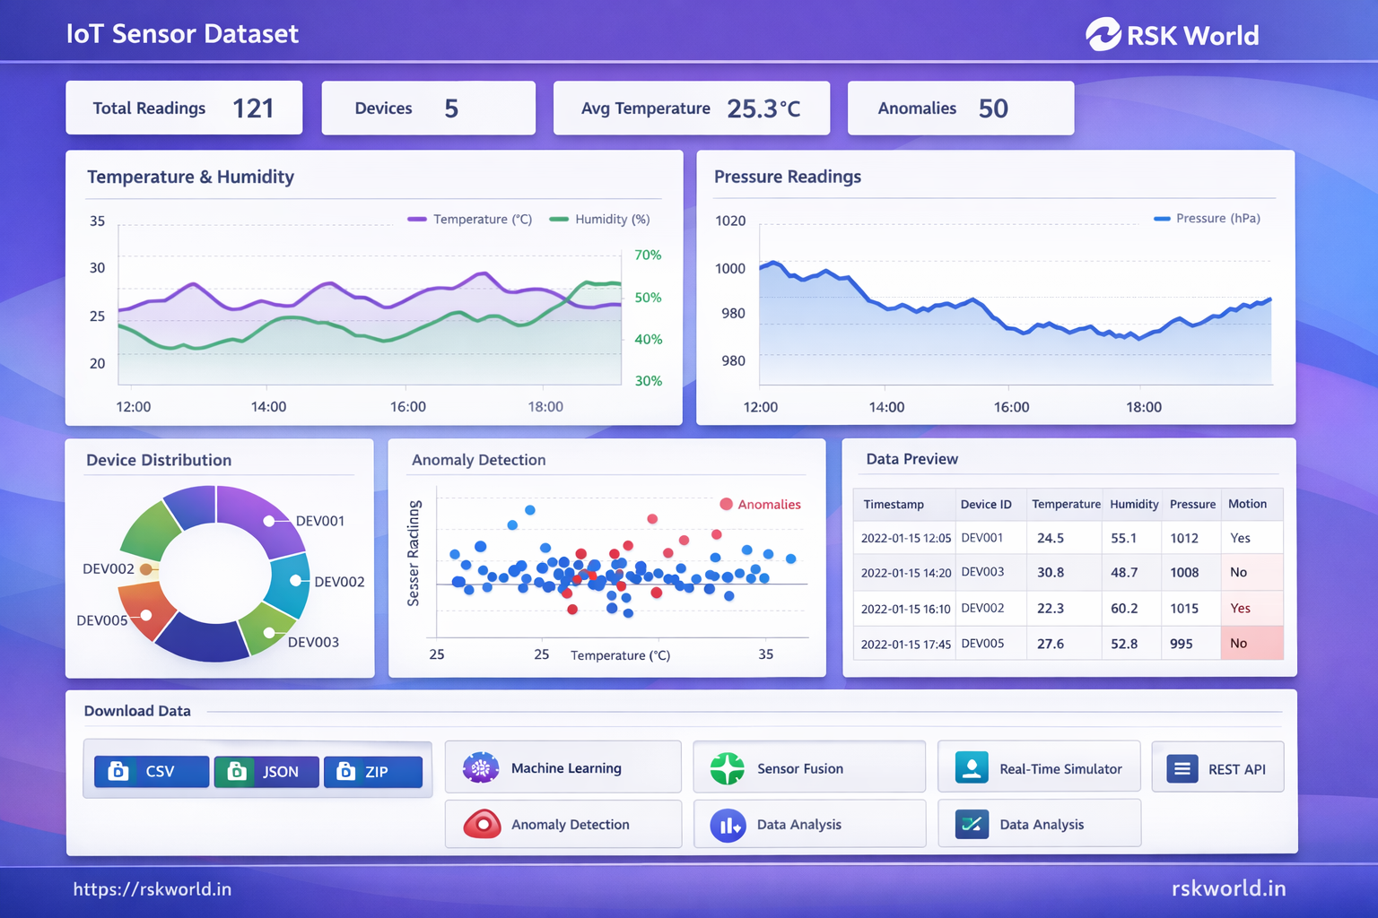Click the red Anomaly Detection eye icon
This screenshot has width=1378, height=918.
(482, 823)
